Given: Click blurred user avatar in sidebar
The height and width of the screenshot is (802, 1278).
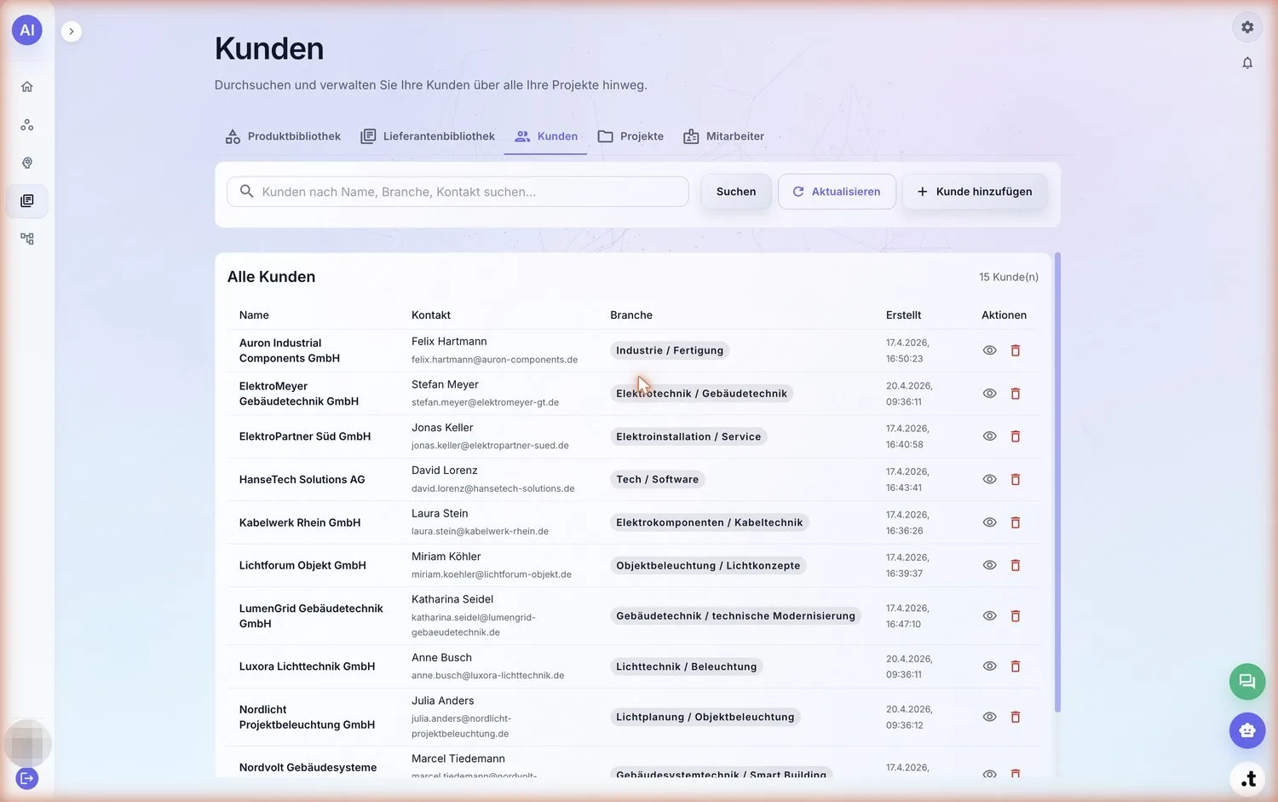Looking at the screenshot, I should (x=27, y=744).
